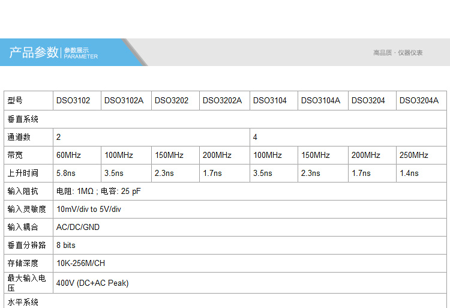
Task: Click the 垂直系统 section row
Action: (x=23, y=119)
